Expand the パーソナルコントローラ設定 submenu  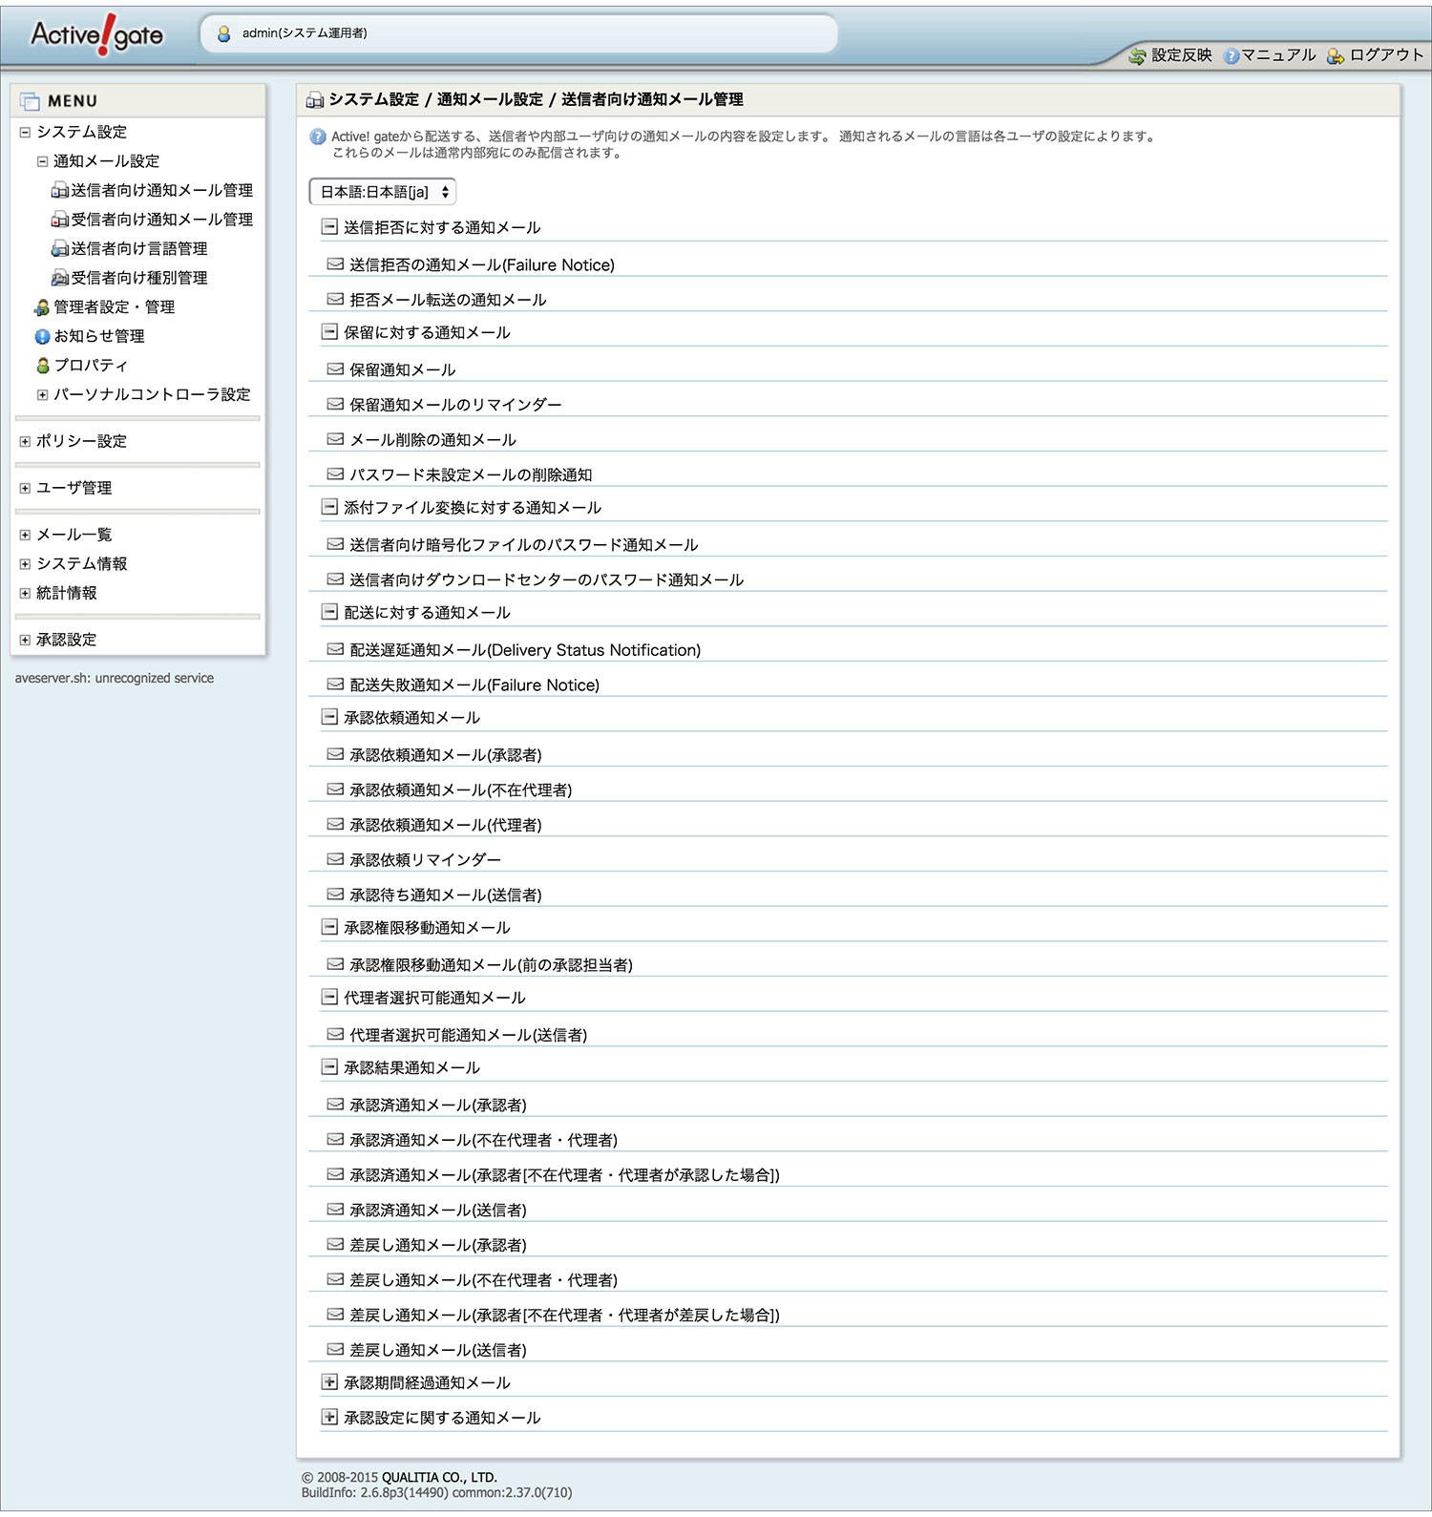pyautogui.click(x=42, y=395)
